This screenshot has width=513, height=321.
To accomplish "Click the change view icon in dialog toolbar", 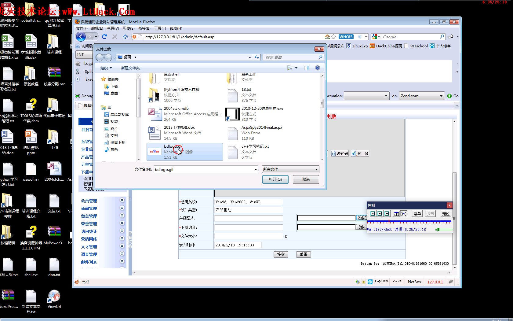I will [290, 68].
